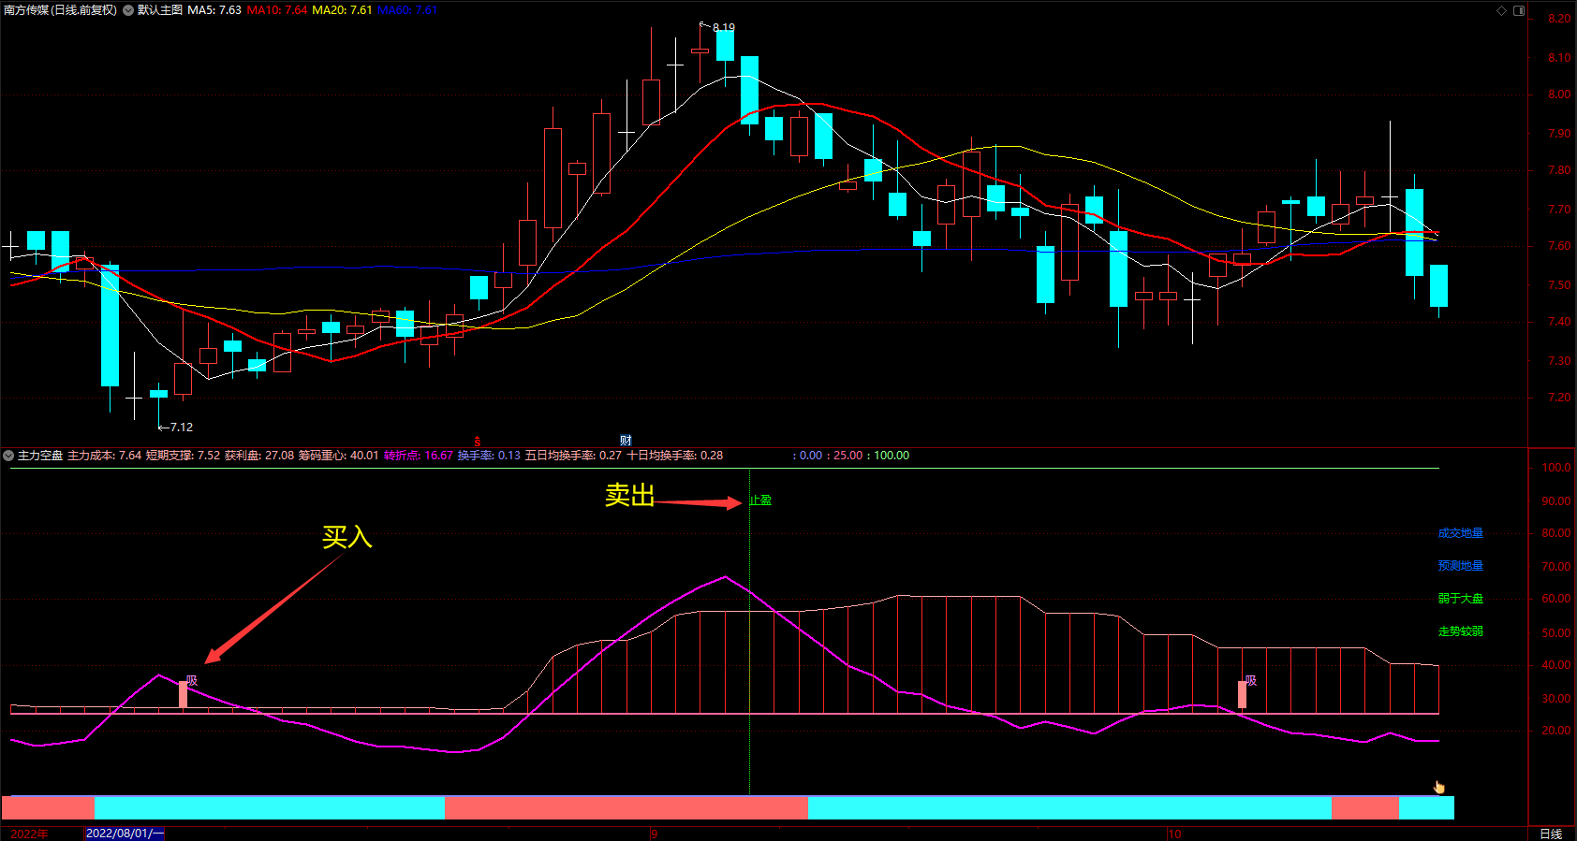Click the 走势较弱 label

point(1461,631)
